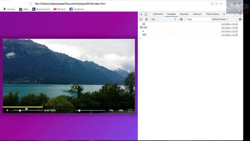Bookmark the page with the heart icon
The height and width of the screenshot is (141, 250).
(221, 4)
